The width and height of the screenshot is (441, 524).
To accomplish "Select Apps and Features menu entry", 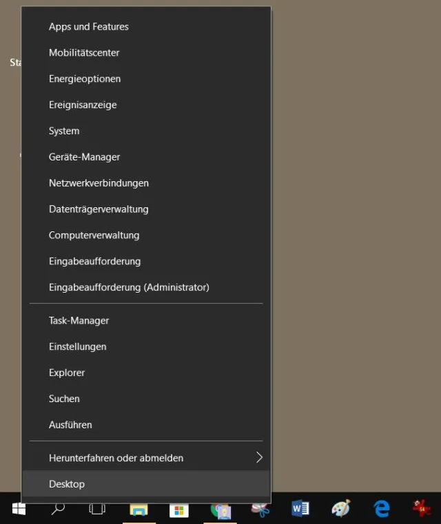I will [x=89, y=27].
